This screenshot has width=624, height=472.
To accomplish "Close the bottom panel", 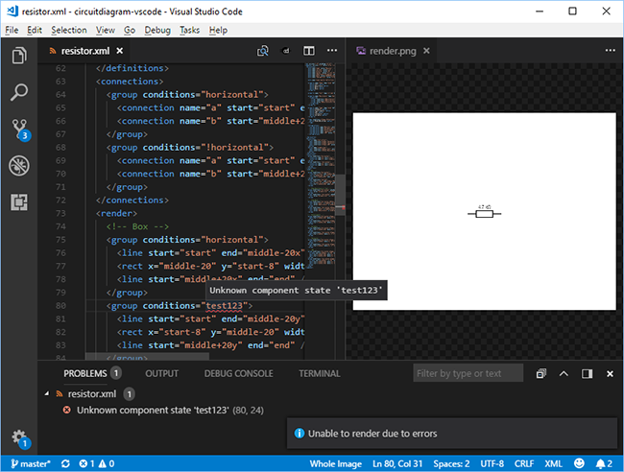I will (x=610, y=373).
